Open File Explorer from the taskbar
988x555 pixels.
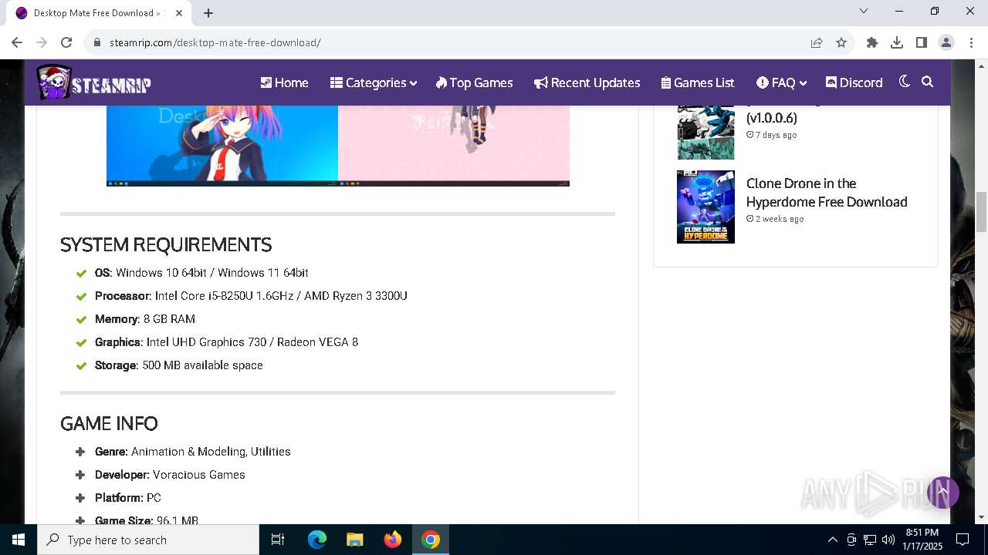point(355,540)
